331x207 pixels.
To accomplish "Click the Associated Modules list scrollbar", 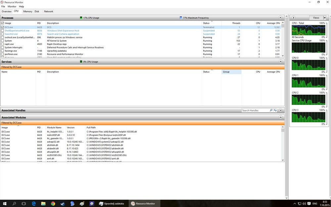I will click(283, 144).
